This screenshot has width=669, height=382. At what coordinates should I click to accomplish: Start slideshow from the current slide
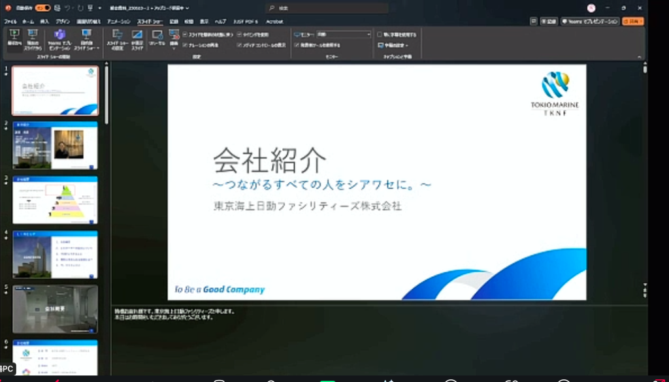click(33, 40)
